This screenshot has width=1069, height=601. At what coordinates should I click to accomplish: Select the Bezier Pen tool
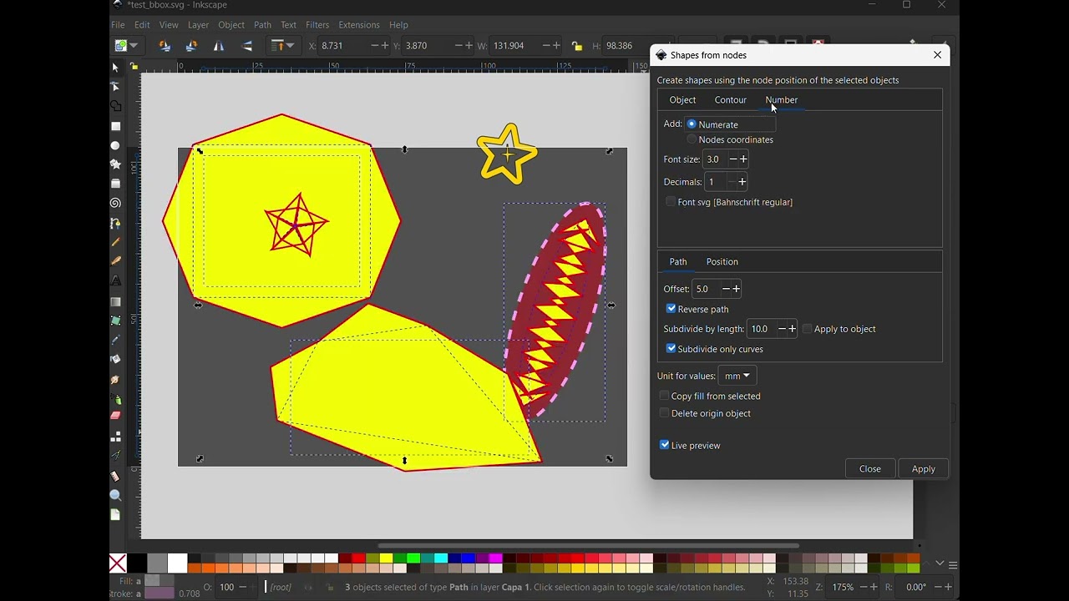(x=116, y=223)
